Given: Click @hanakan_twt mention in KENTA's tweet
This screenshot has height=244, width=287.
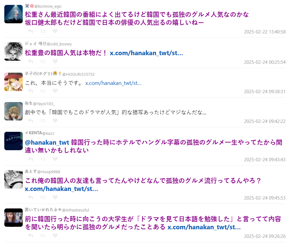Looking at the screenshot, I should tap(47, 142).
